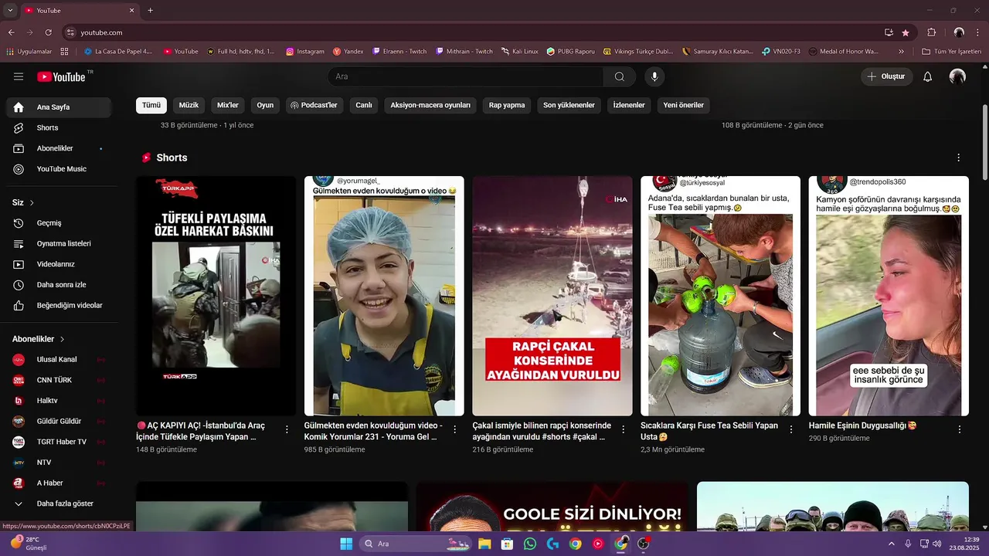Open Tüm Yer İşaretleri folder
The image size is (989, 556).
pos(951,51)
